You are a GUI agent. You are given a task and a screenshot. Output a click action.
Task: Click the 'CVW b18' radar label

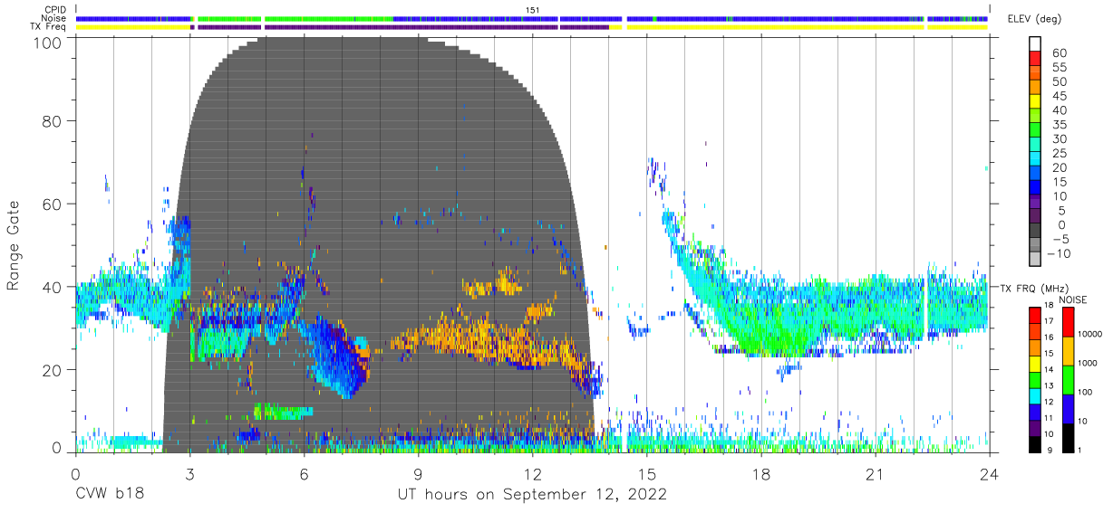pos(110,495)
